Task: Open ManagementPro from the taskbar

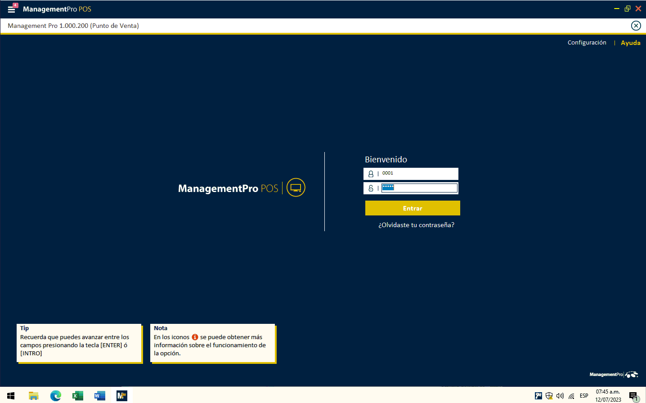Action: pos(122,396)
